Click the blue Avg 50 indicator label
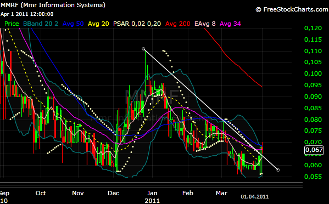 (x=73, y=24)
